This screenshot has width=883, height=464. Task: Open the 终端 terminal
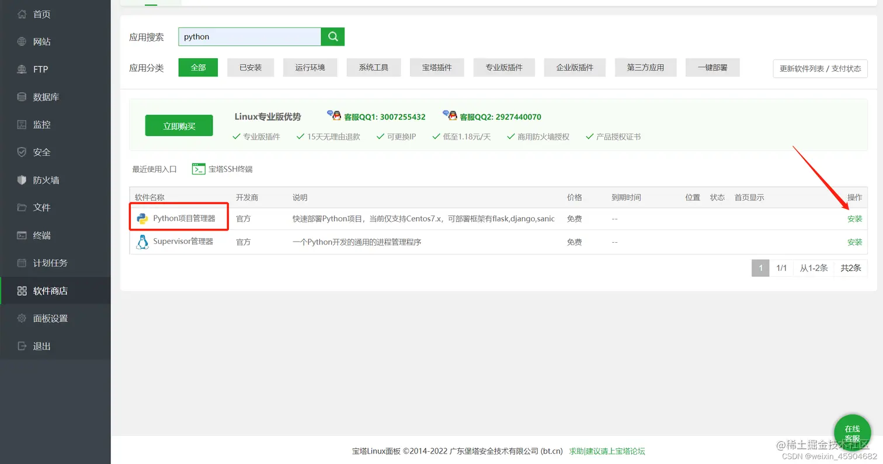pyautogui.click(x=41, y=235)
